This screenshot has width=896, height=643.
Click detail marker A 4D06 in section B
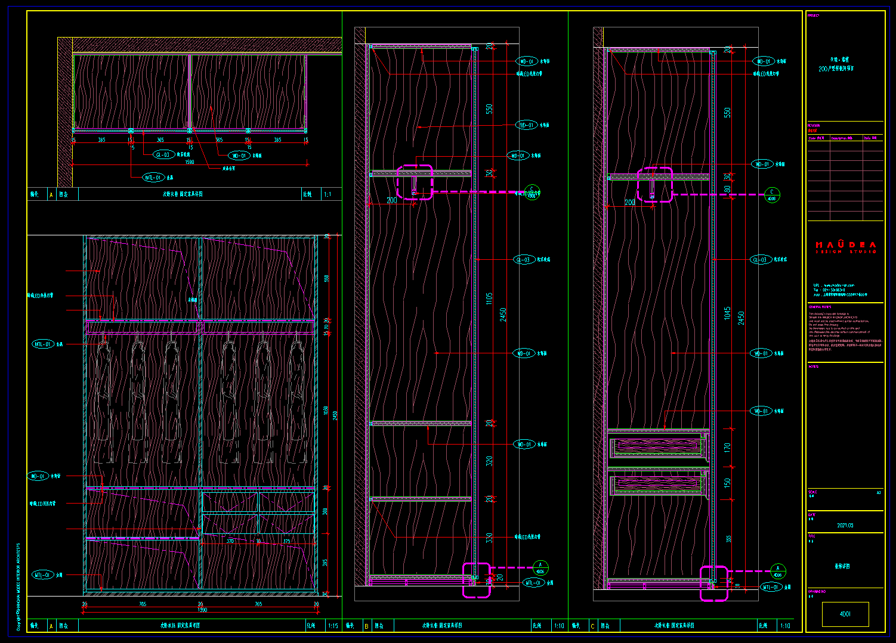coord(540,567)
